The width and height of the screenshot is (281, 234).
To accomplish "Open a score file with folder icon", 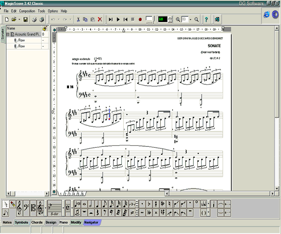I will [14, 19].
